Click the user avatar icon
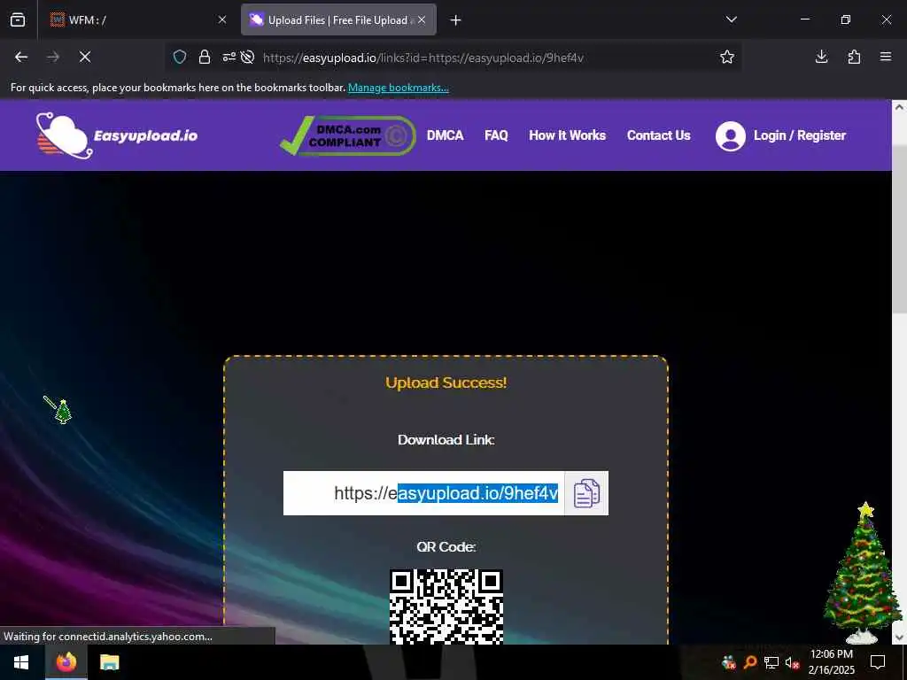907x680 pixels. tap(731, 135)
